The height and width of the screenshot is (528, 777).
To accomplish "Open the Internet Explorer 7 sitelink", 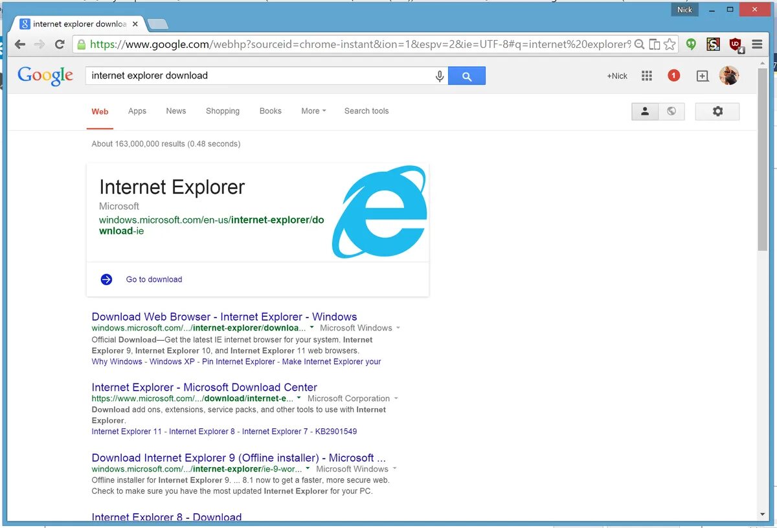I will (x=275, y=431).
